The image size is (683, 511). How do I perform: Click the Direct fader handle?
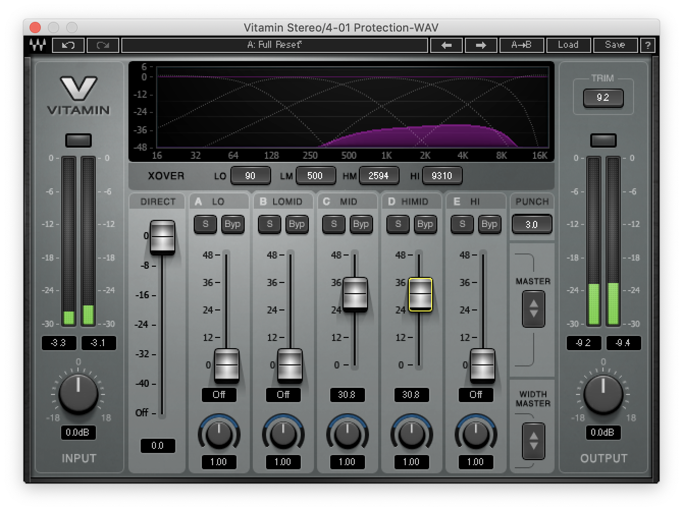click(x=163, y=237)
